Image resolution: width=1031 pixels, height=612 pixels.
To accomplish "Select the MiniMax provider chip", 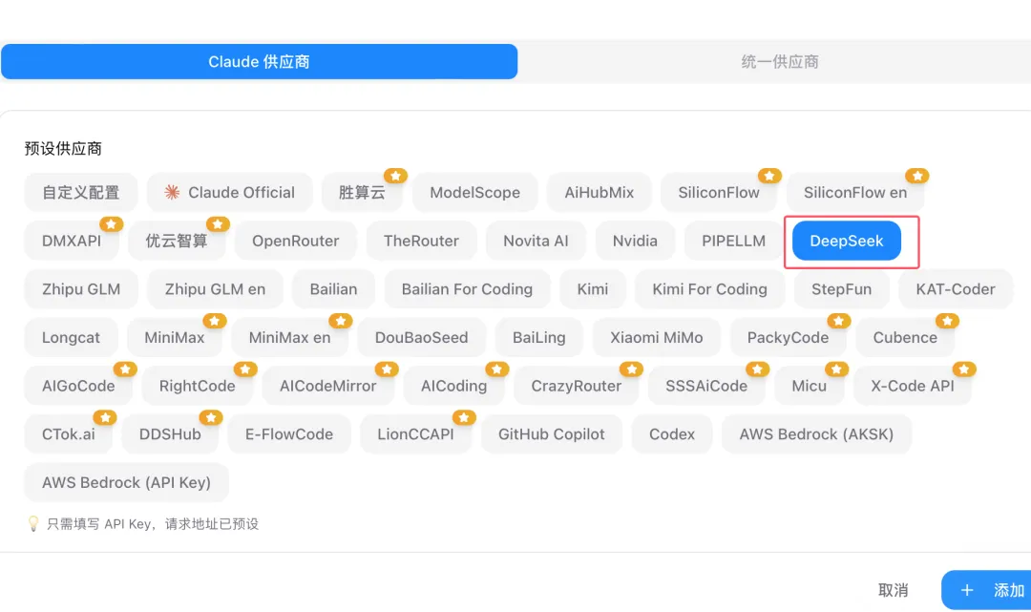I will click(175, 337).
